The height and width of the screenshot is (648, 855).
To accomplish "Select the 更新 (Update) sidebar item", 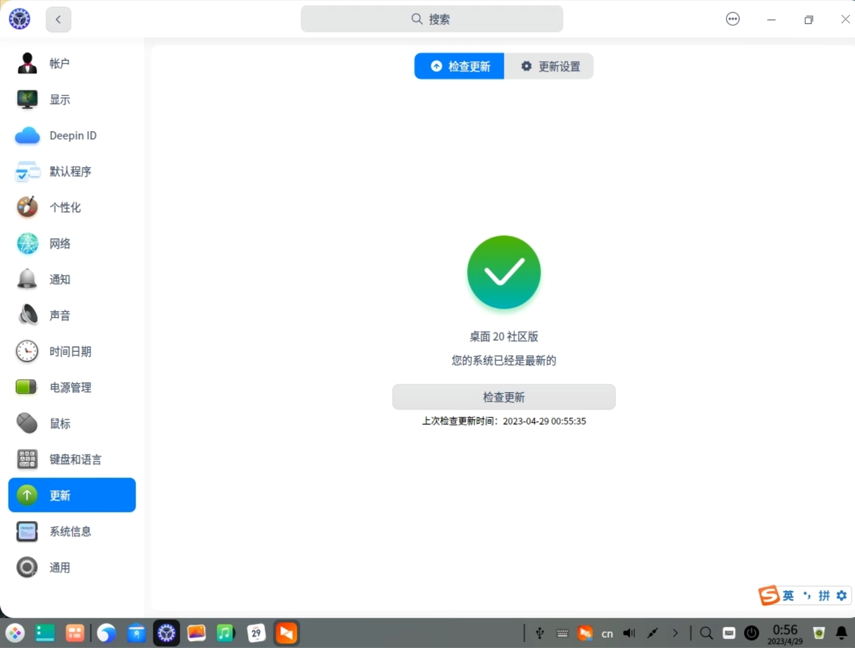I will coord(72,495).
